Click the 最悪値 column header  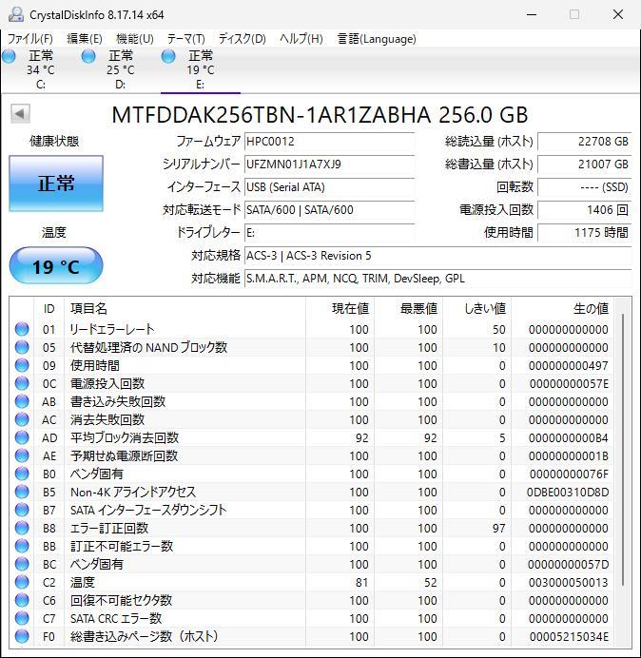click(408, 308)
